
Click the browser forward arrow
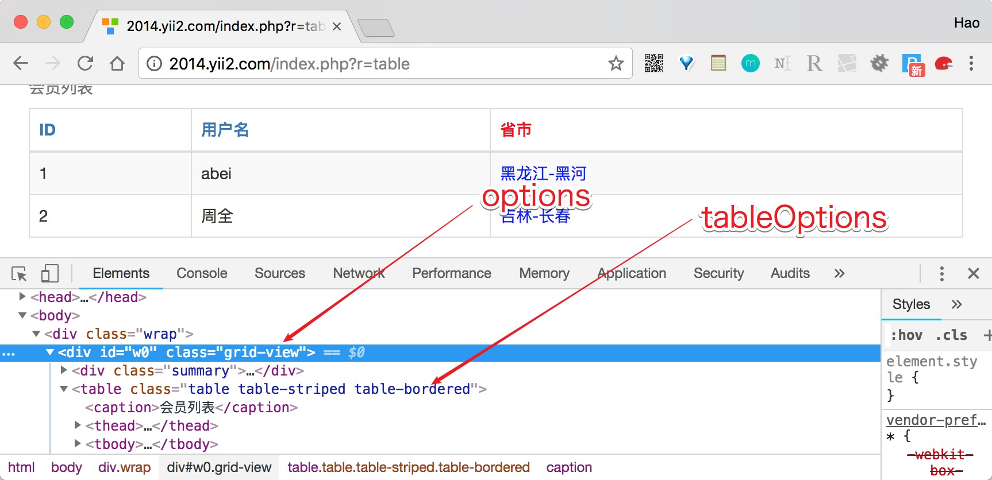click(53, 63)
